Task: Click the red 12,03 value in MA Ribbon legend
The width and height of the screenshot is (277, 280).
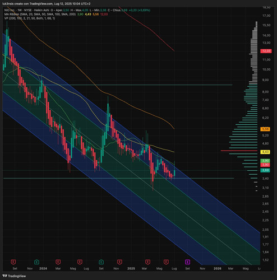Action: point(104,14)
